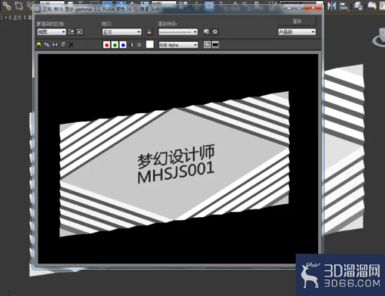
Task: Click the Print Image icon
Action: click(x=63, y=45)
